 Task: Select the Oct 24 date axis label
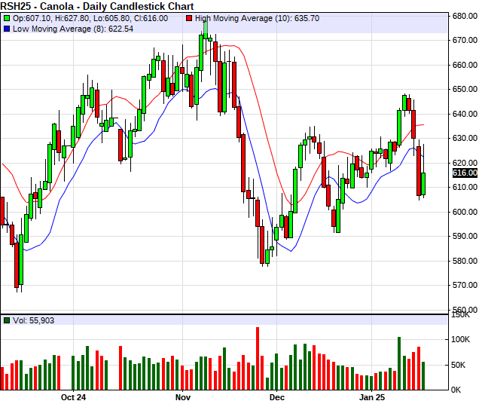pos(74,396)
